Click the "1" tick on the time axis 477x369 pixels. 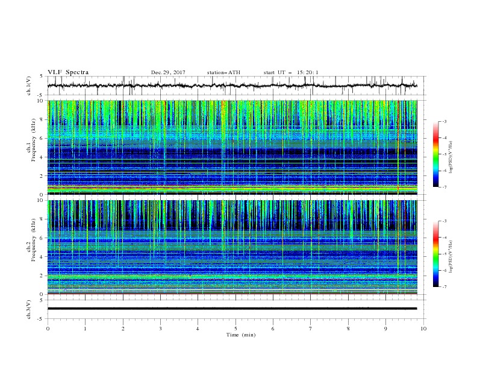tap(85, 329)
